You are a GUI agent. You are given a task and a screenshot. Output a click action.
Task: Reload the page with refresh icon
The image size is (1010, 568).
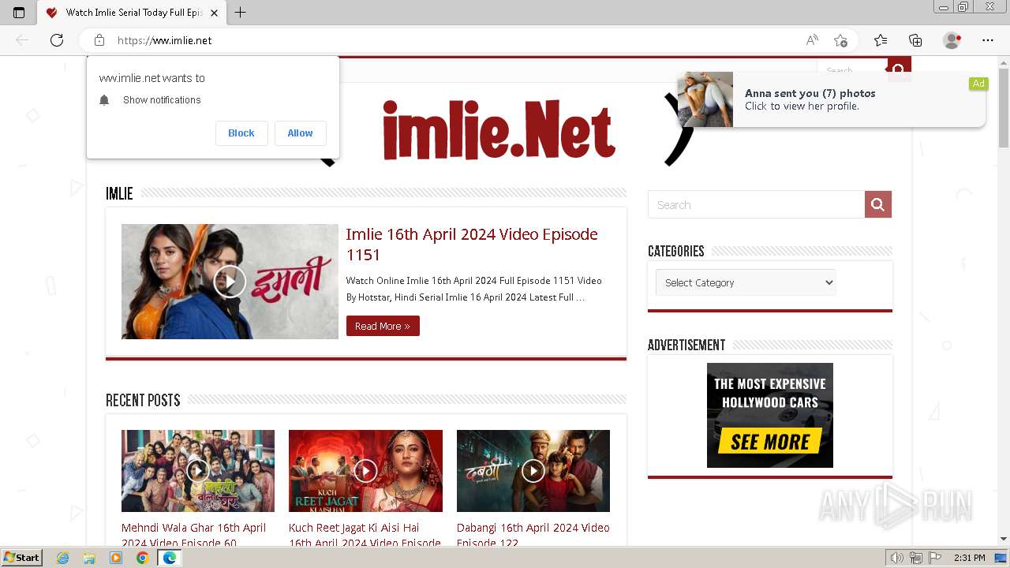(x=57, y=40)
